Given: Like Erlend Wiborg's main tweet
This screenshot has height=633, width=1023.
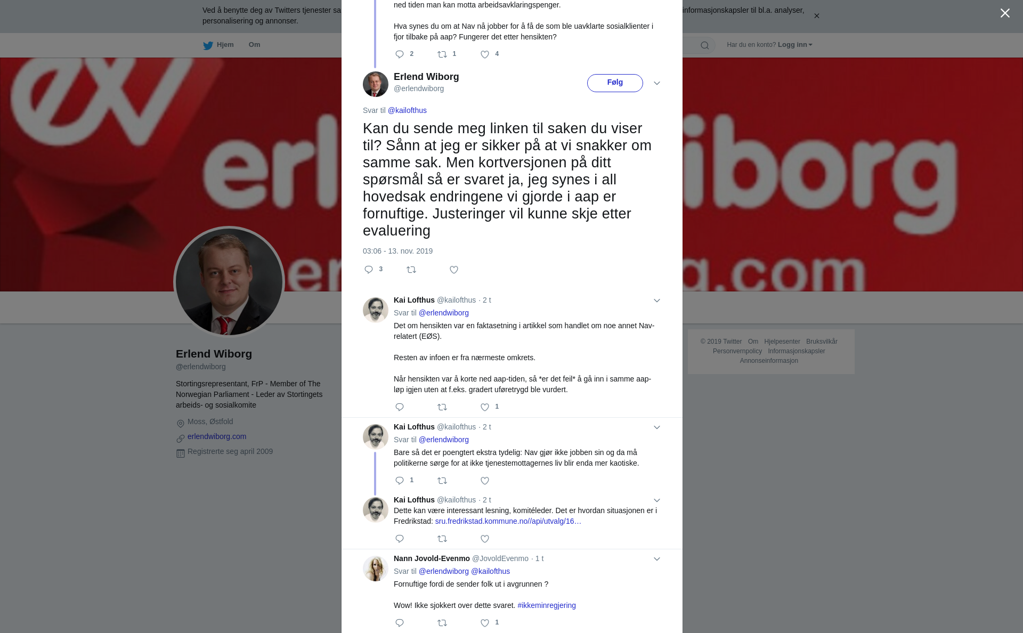Looking at the screenshot, I should [454, 270].
